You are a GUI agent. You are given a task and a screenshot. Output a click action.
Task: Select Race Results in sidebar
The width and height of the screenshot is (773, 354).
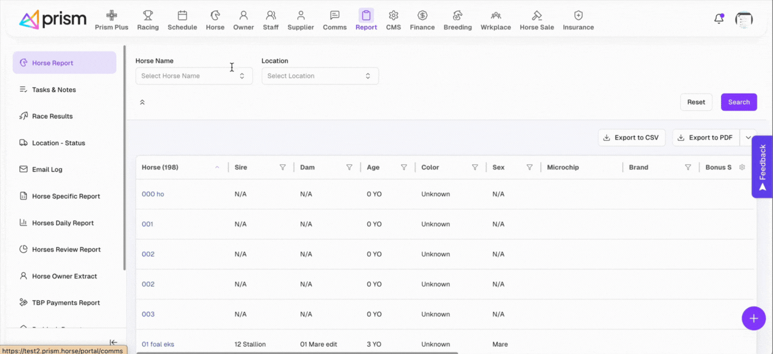(52, 116)
